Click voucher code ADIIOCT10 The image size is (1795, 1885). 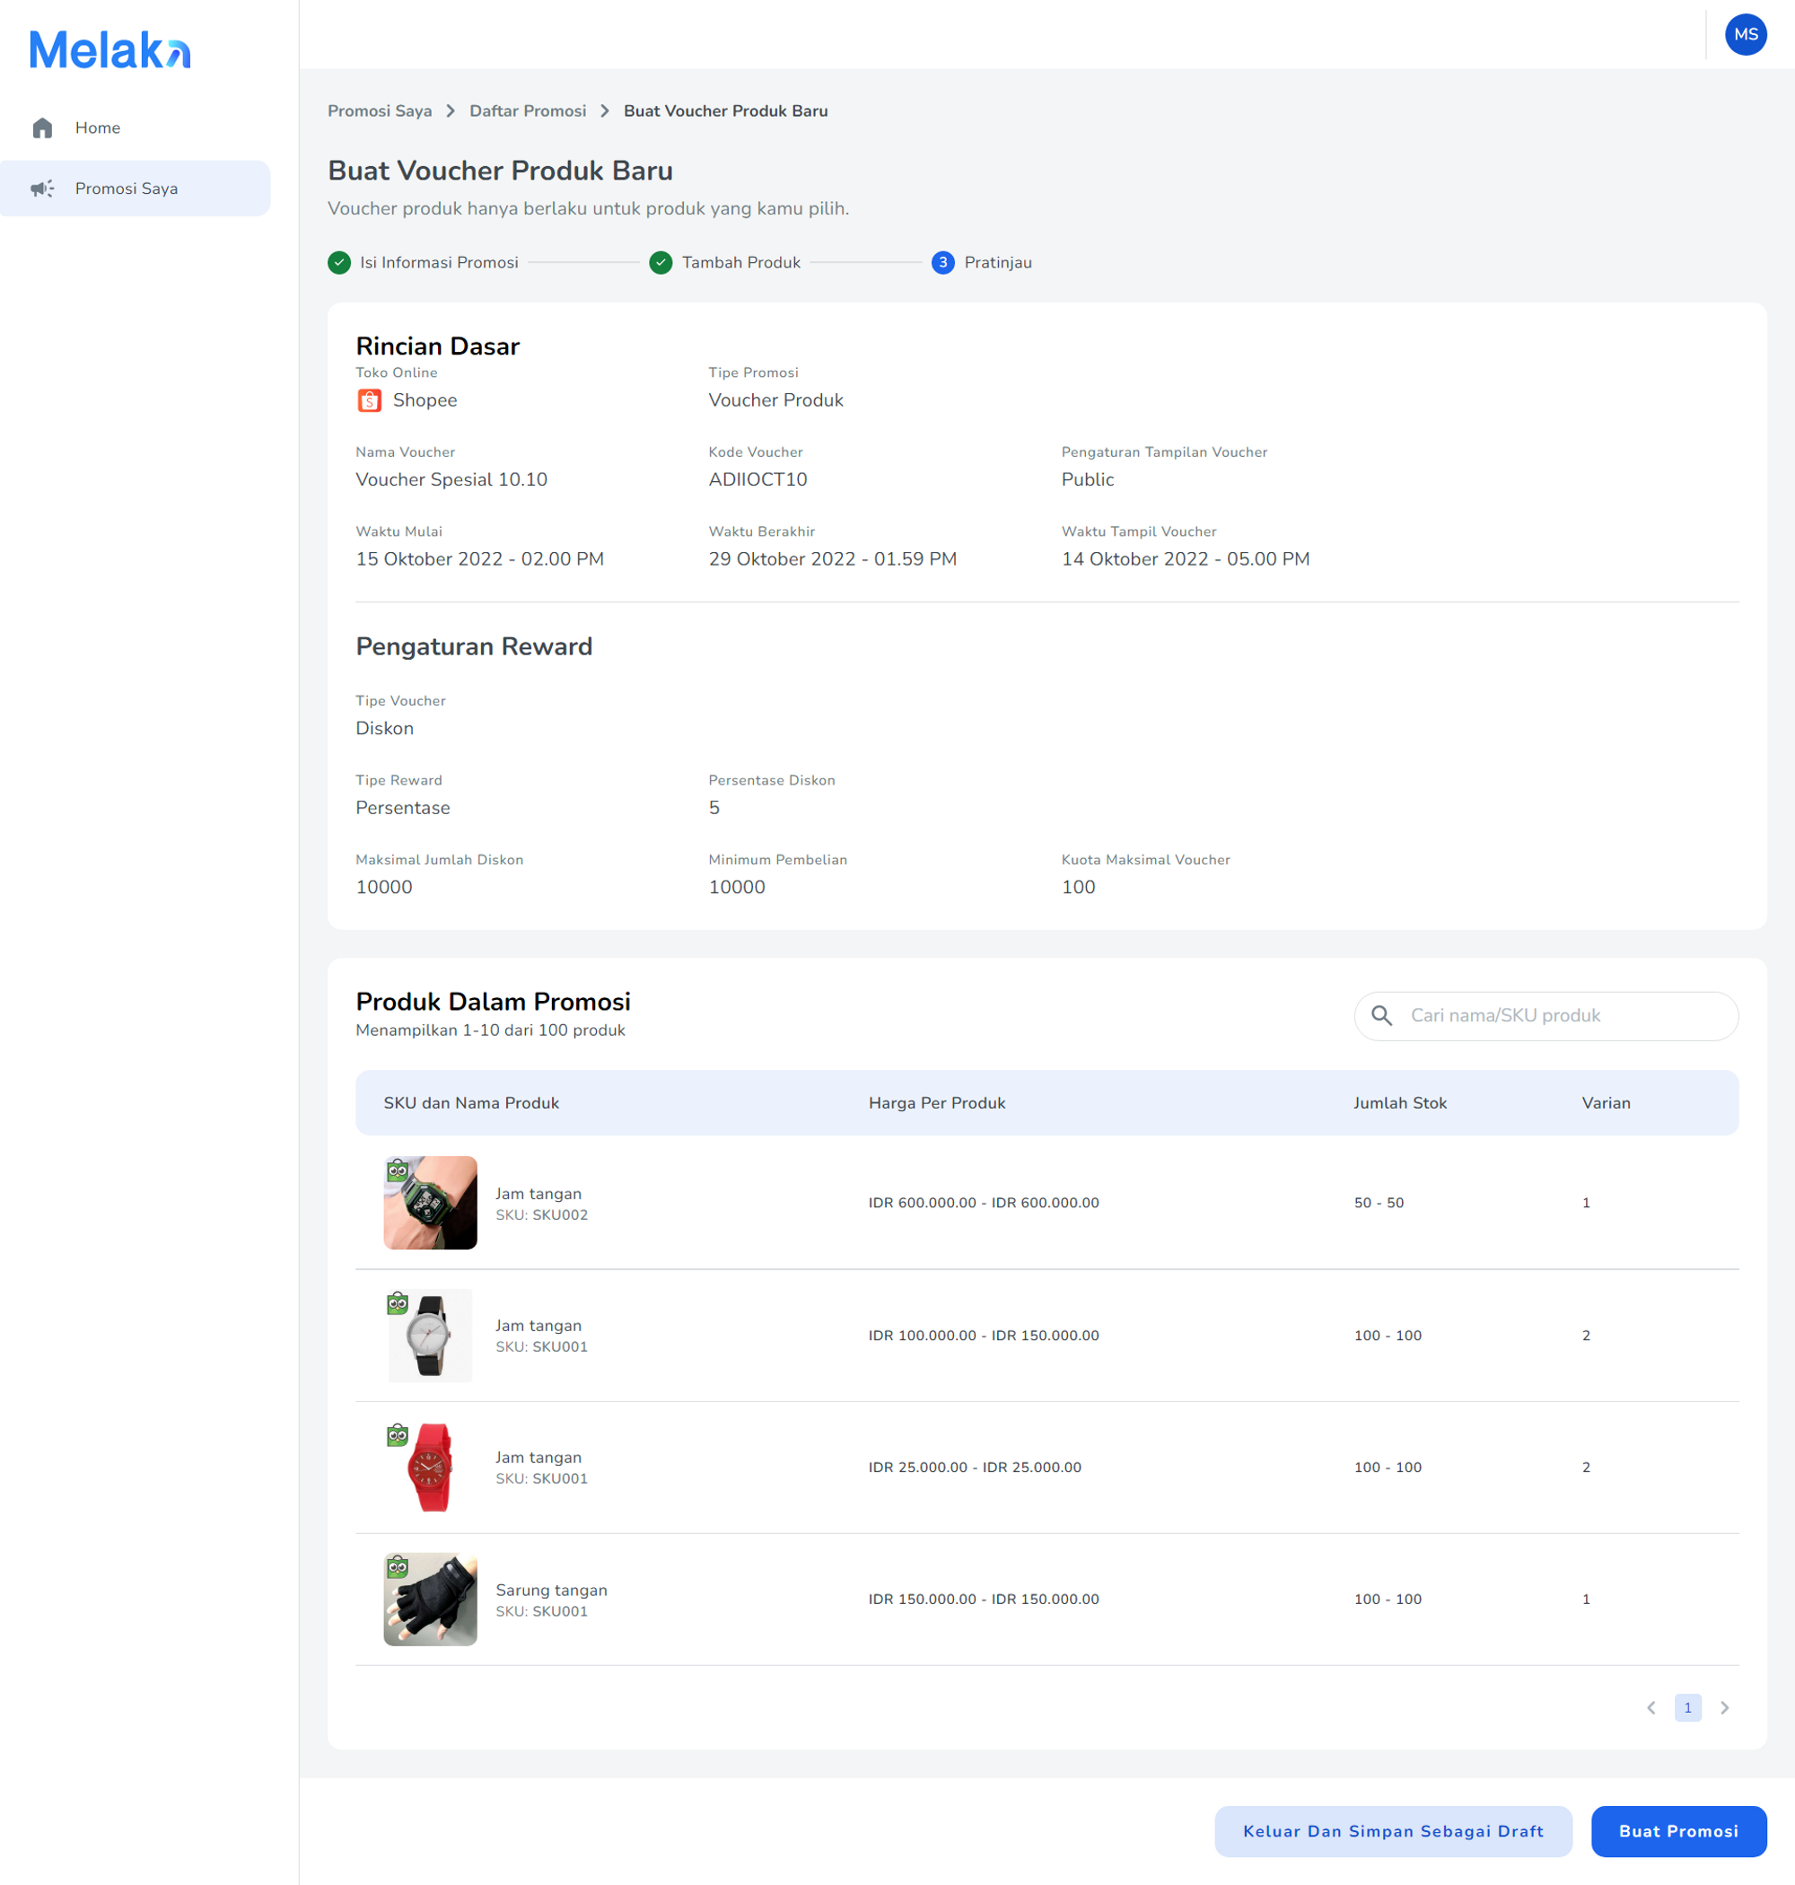click(757, 479)
